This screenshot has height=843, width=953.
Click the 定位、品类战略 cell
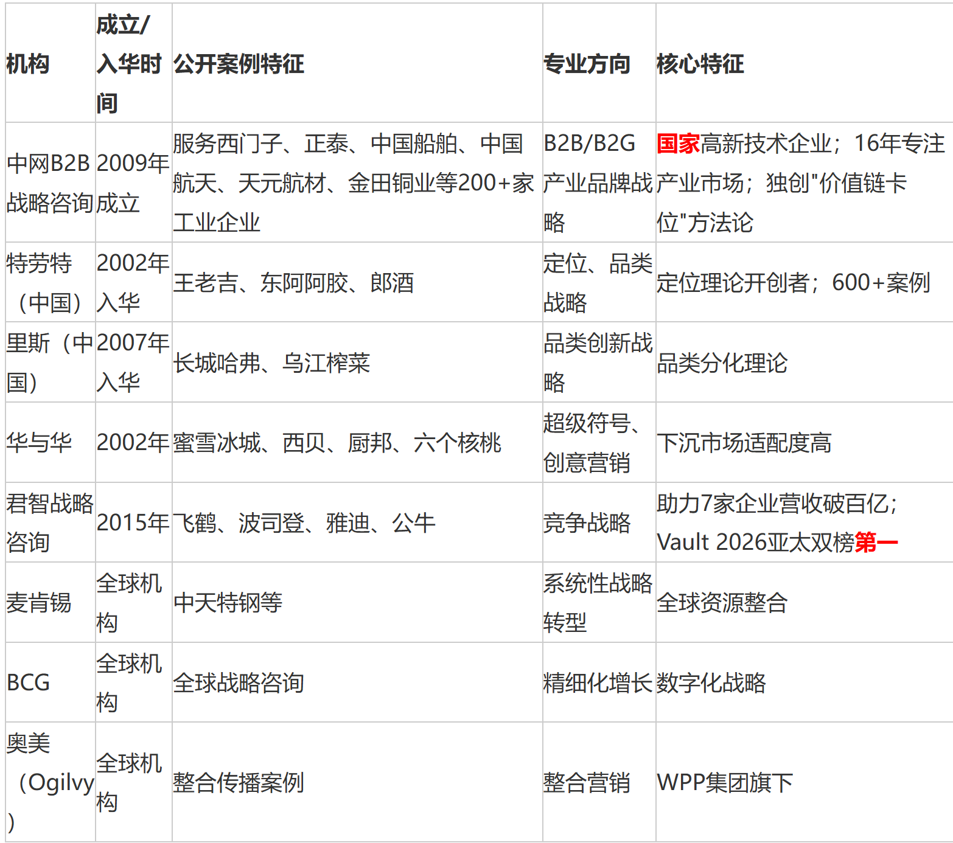point(599,282)
